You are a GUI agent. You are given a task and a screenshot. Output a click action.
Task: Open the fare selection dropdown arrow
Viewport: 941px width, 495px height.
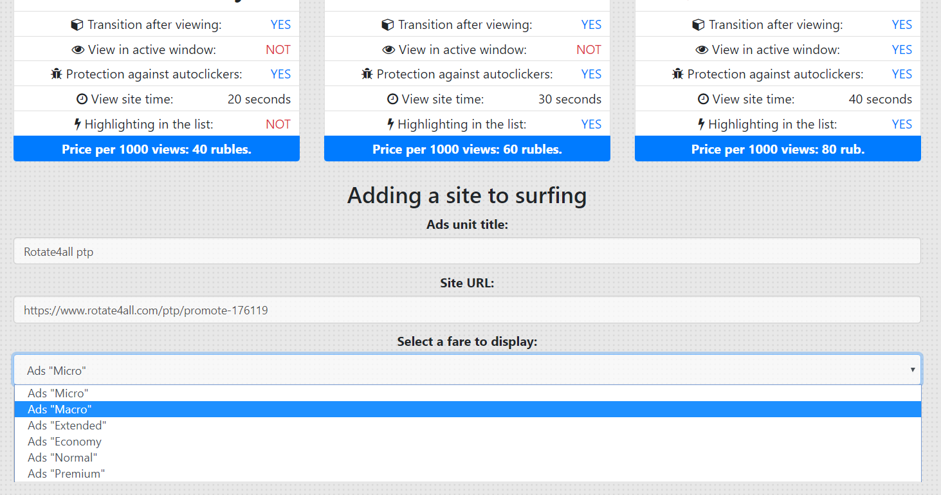[x=912, y=370]
